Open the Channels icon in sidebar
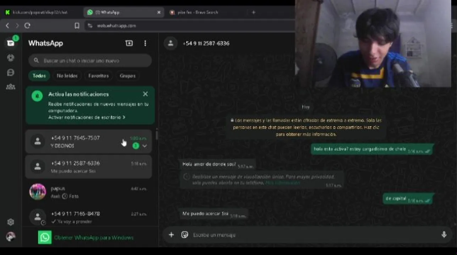Viewport: 457px width, 255px height. (x=11, y=72)
